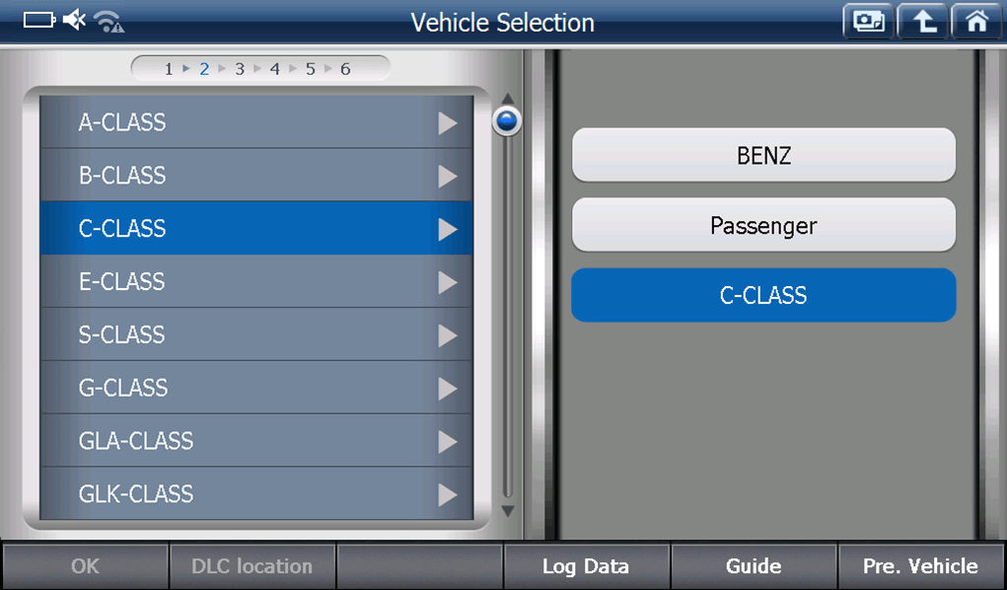Tap the Wi-Fi warning status icon
Viewport: 1007px width, 590px height.
coord(108,22)
